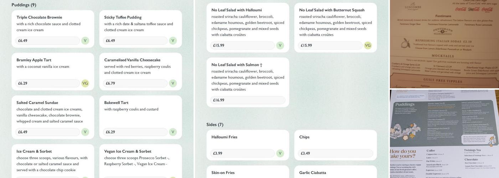Select the Skin-on Fries side
499x178 pixels.
click(x=223, y=173)
